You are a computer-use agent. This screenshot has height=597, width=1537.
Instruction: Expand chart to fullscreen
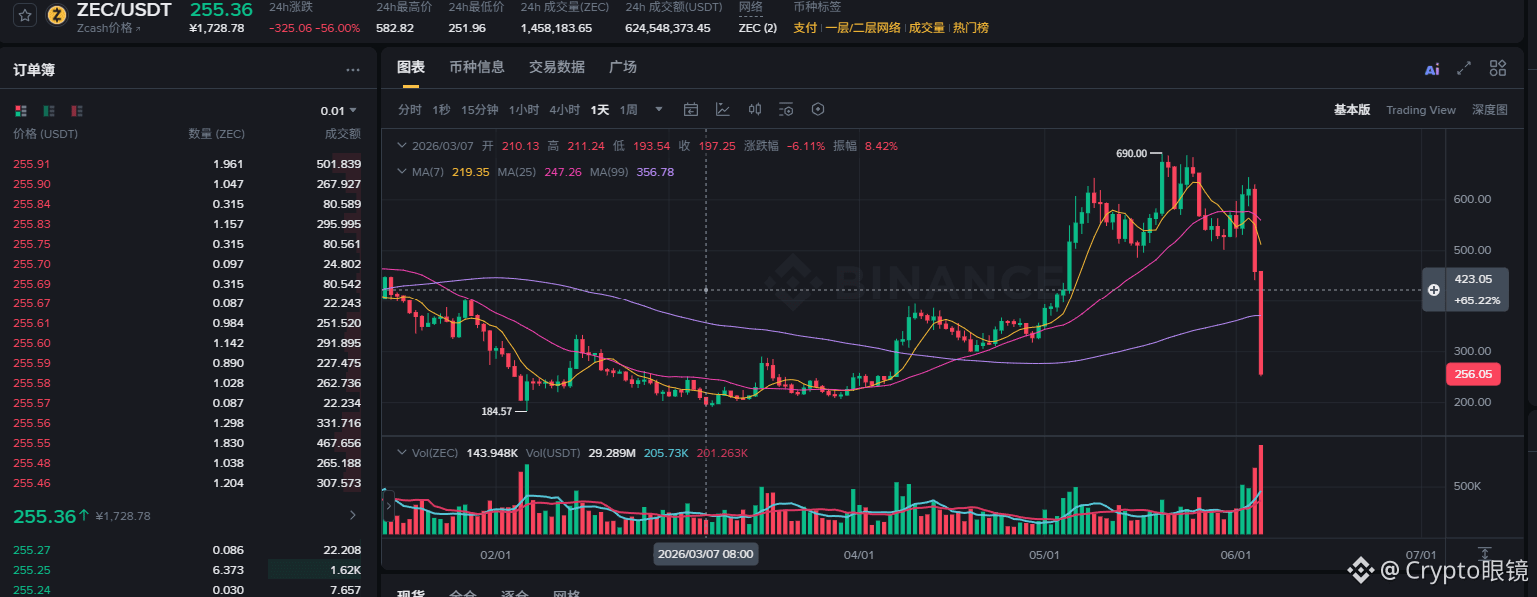[1464, 68]
